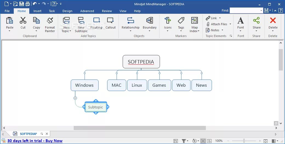
Task: Expand the Notes dropdown arrow
Action: pos(222,30)
